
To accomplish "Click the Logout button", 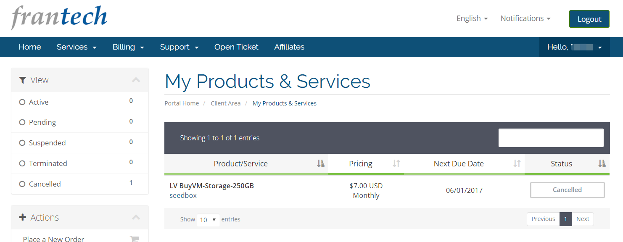I will (589, 19).
